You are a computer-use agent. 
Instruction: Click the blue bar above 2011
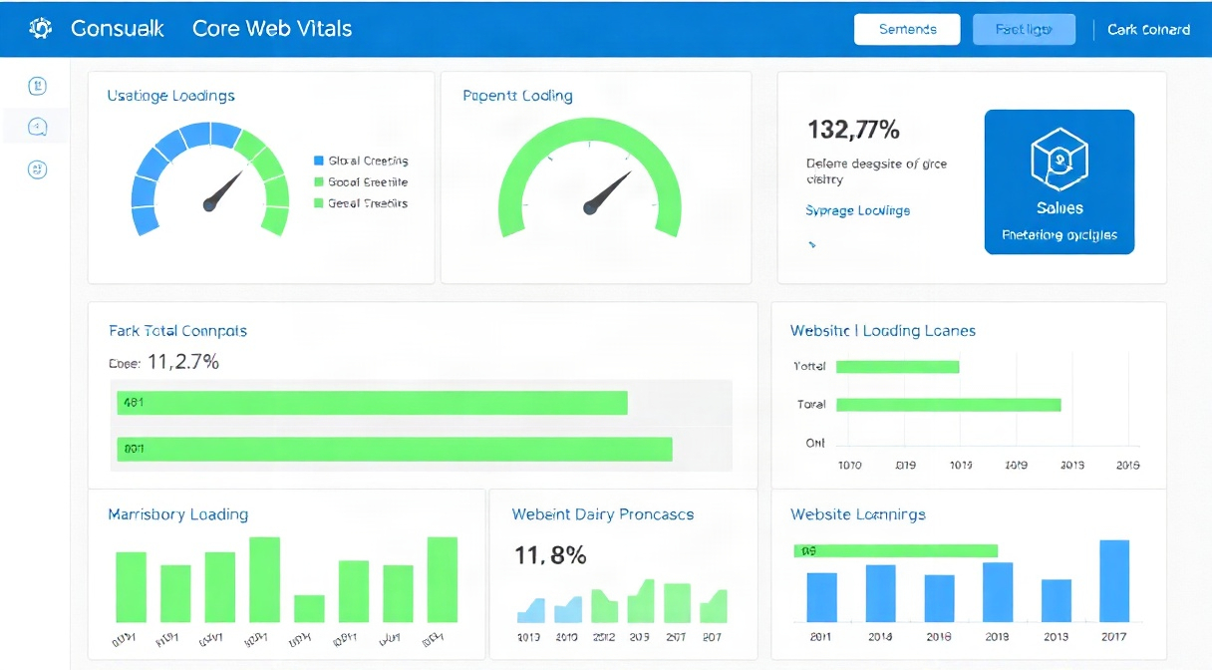click(821, 597)
